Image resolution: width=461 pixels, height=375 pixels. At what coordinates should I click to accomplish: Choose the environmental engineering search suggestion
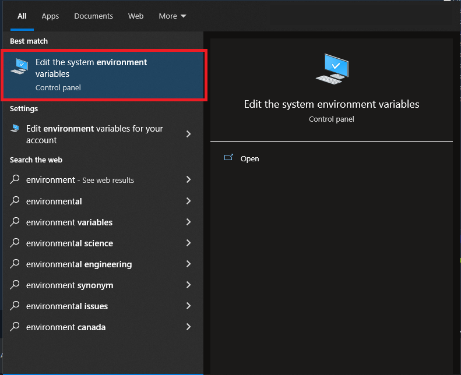pos(79,264)
